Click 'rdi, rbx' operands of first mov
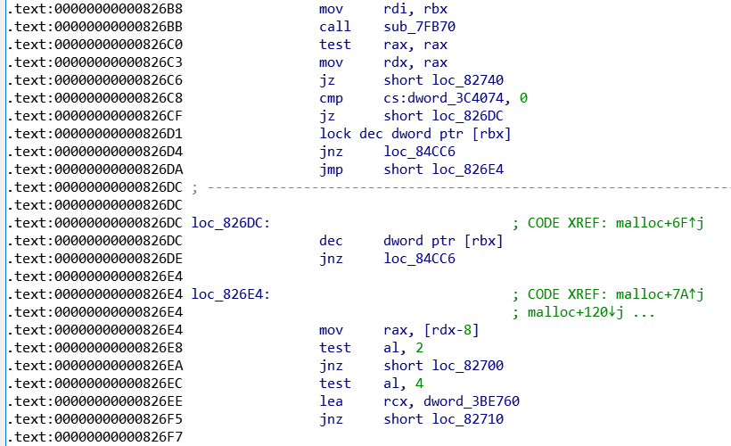The width and height of the screenshot is (731, 446). pos(415,9)
